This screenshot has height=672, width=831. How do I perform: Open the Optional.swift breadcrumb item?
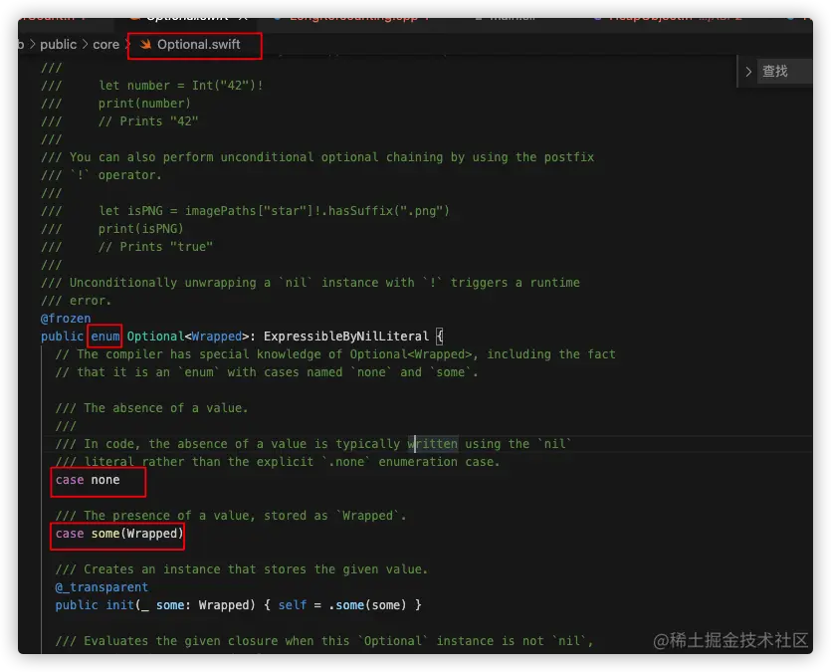(198, 45)
